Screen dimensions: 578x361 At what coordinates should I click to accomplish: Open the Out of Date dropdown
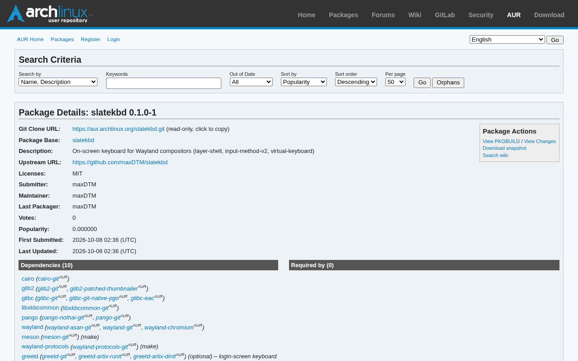(x=251, y=82)
